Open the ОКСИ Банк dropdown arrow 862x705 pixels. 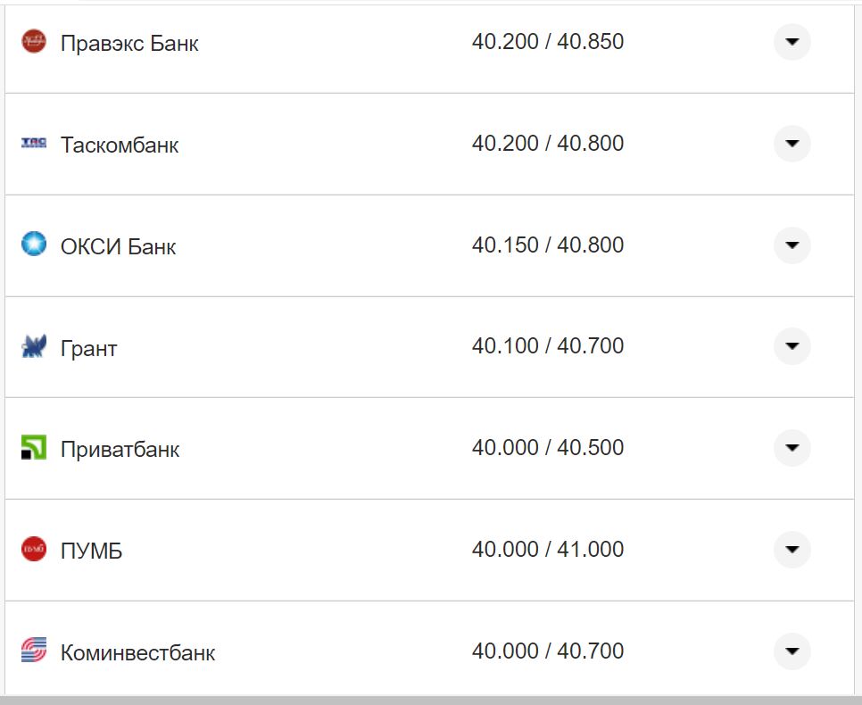click(792, 245)
